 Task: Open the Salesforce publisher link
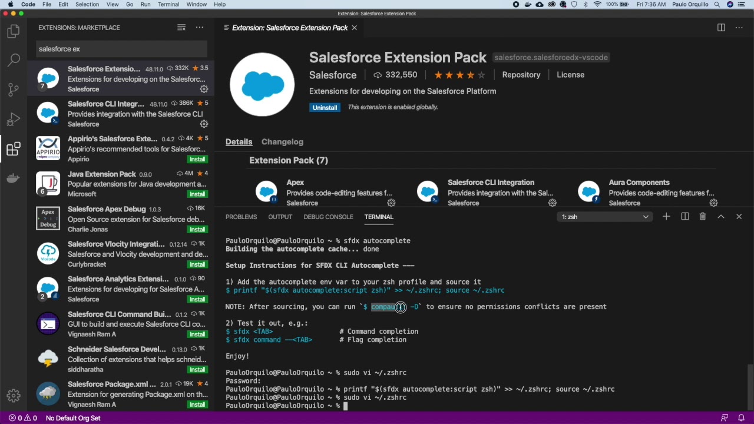(x=333, y=75)
